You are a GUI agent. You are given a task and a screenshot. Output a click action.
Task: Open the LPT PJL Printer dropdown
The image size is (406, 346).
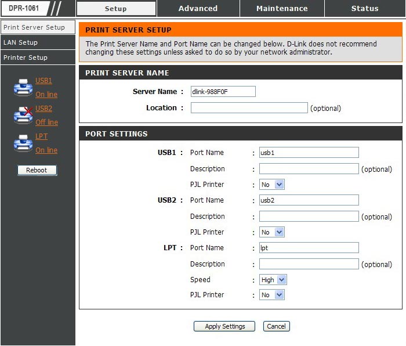click(x=272, y=295)
